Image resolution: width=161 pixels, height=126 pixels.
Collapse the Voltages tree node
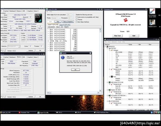pos(109,50)
